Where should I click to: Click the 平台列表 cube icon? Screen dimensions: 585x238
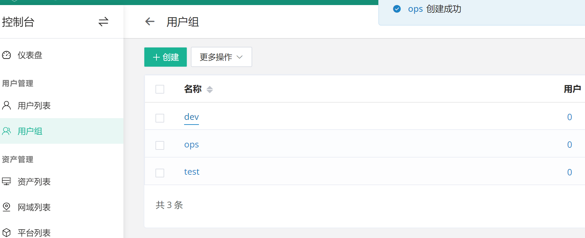coord(6,233)
